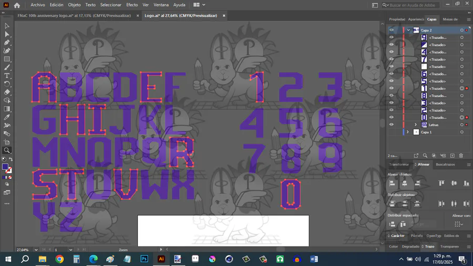Expand the Letras group
The width and height of the screenshot is (473, 266).
(x=415, y=125)
